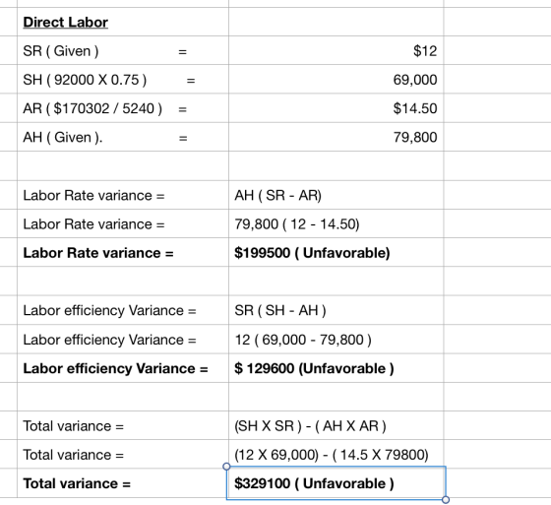551x505 pixels.
Task: Grab the bottom-right selection handle of the selected cell
Action: 446,499
